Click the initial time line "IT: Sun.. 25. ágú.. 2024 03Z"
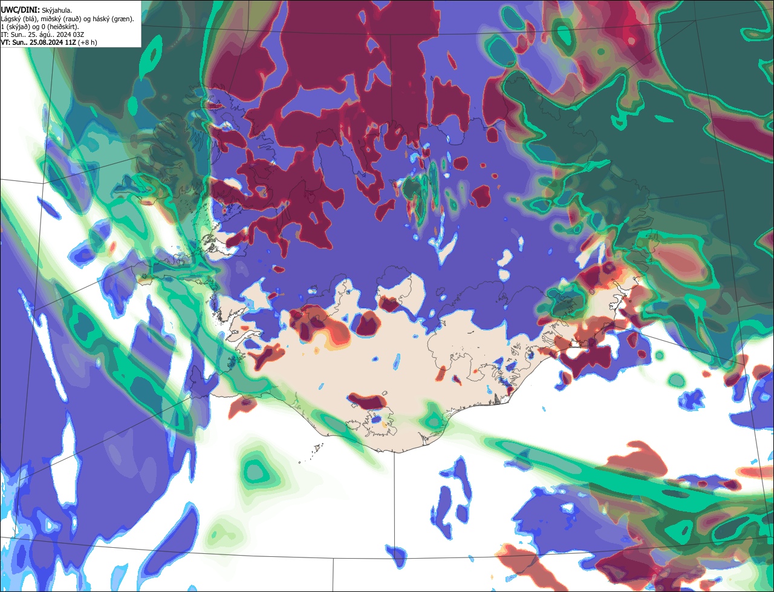This screenshot has height=592, width=774. pos(42,34)
